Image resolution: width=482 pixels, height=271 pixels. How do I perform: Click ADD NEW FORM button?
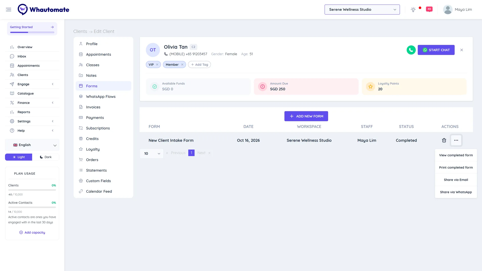306,116
